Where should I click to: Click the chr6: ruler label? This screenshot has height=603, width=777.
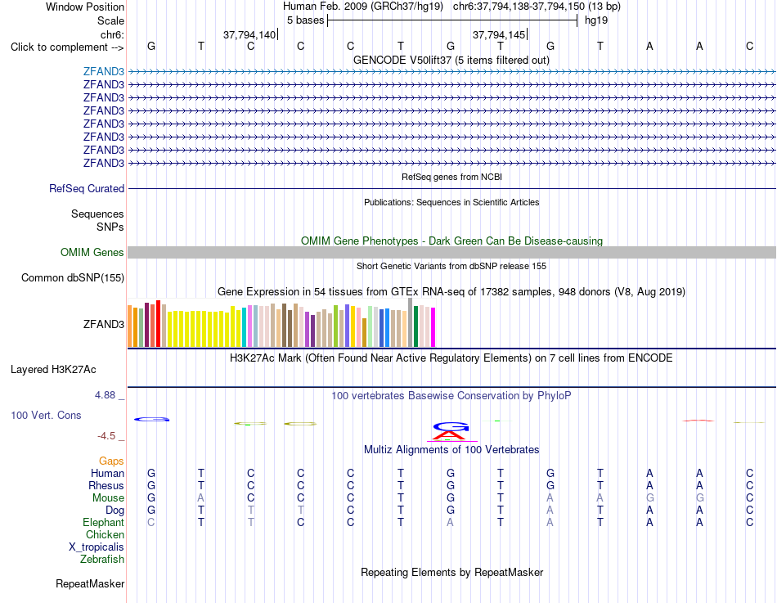[112, 34]
